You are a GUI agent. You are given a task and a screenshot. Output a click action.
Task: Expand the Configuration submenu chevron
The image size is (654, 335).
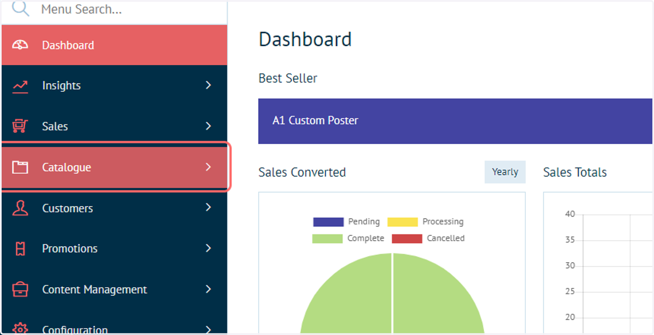[208, 329]
